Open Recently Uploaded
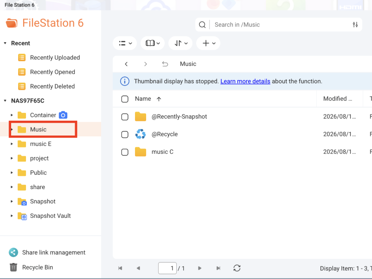Image resolution: width=372 pixels, height=279 pixels. [x=55, y=57]
